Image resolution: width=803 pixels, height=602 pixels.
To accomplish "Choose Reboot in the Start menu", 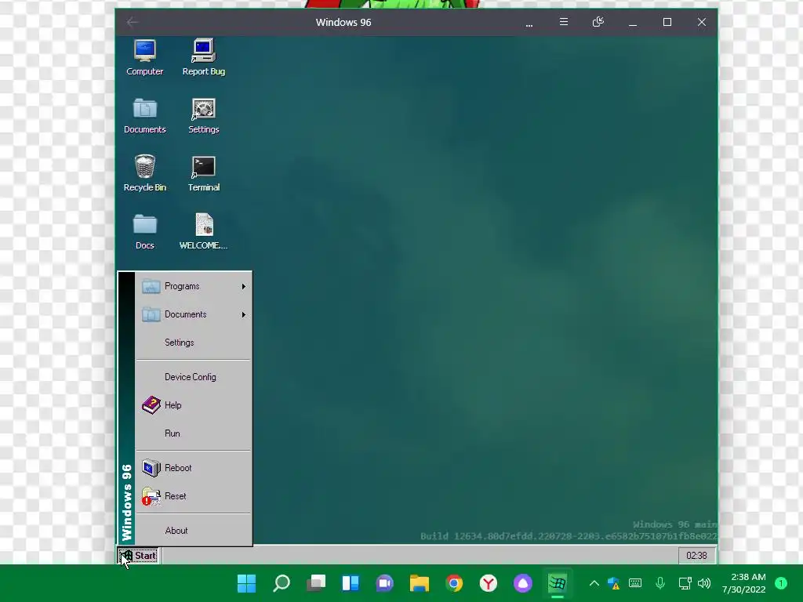I will (194, 468).
